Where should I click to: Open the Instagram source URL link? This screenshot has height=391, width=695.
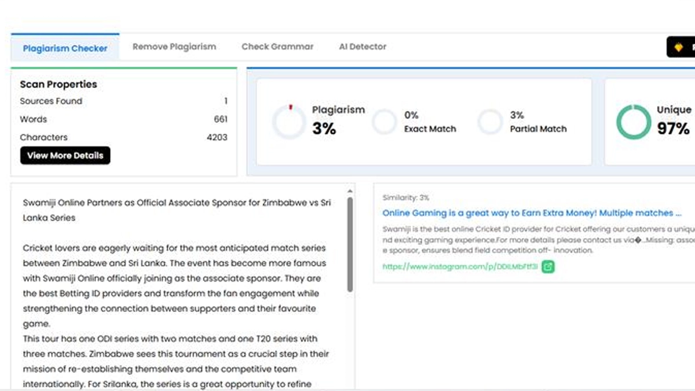click(x=460, y=266)
